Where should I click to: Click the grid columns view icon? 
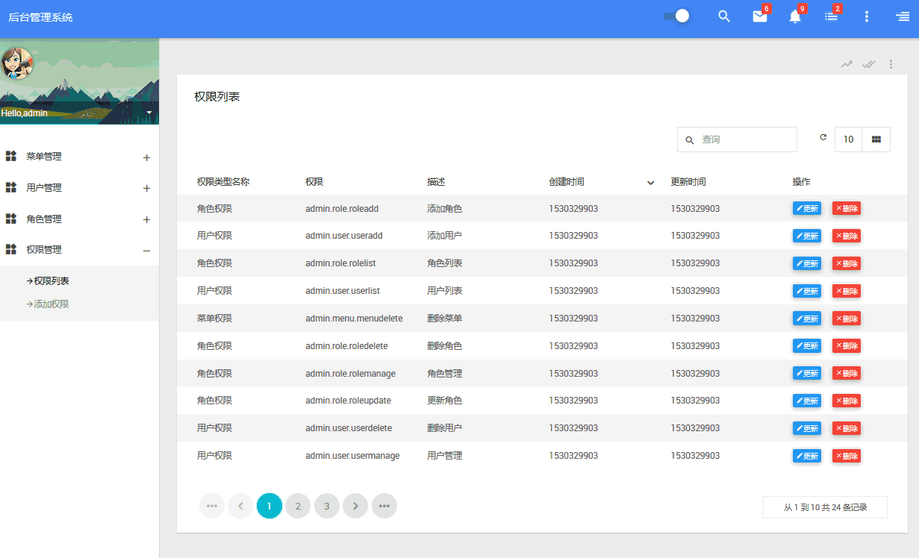[876, 139]
